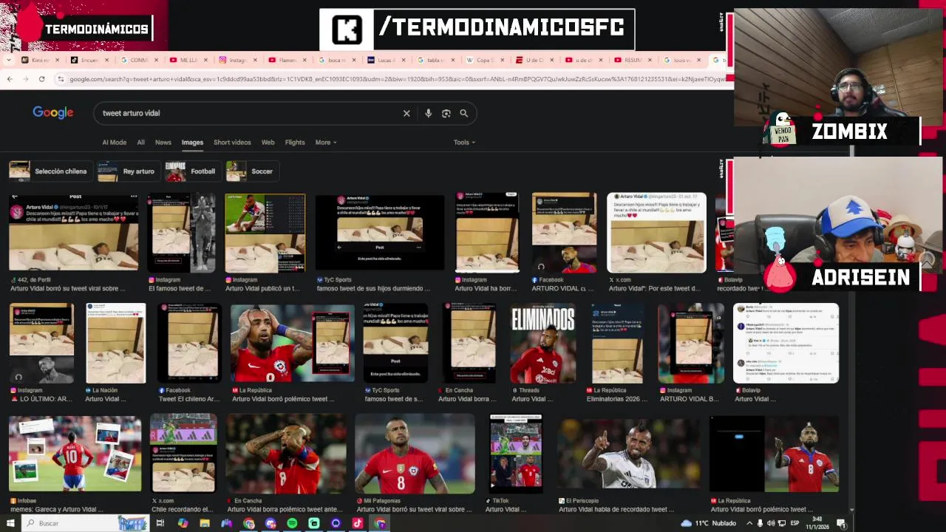Image resolution: width=946 pixels, height=532 pixels.
Task: Switch to AI Mode results
Action: [x=114, y=143]
